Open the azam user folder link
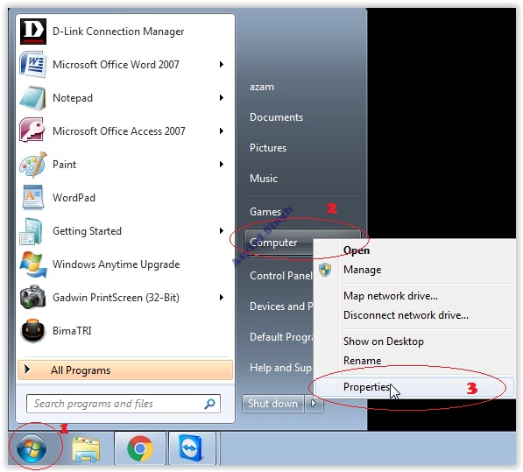Image resolution: width=523 pixels, height=472 pixels. pyautogui.click(x=262, y=87)
